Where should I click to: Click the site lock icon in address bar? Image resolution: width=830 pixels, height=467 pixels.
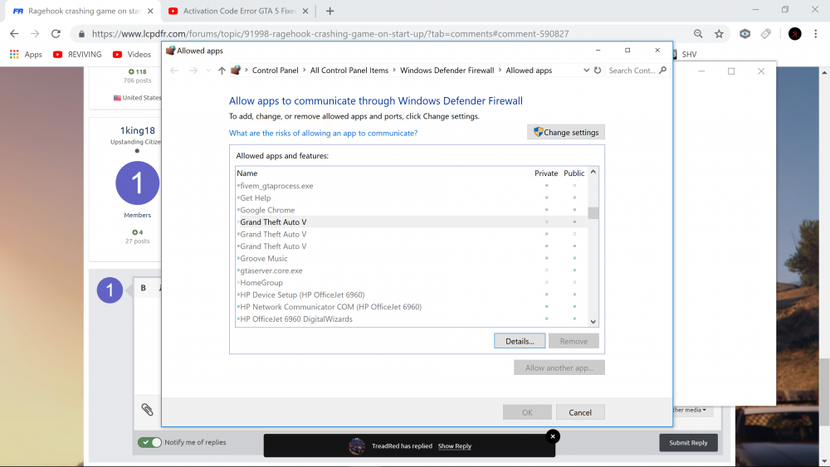tap(81, 34)
